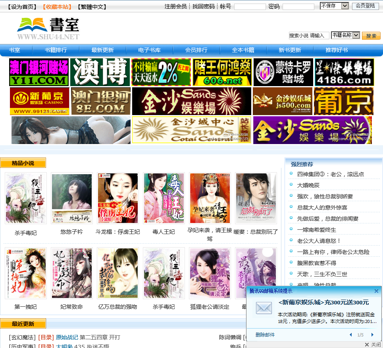Click the orange 搜索 button

(x=371, y=36)
